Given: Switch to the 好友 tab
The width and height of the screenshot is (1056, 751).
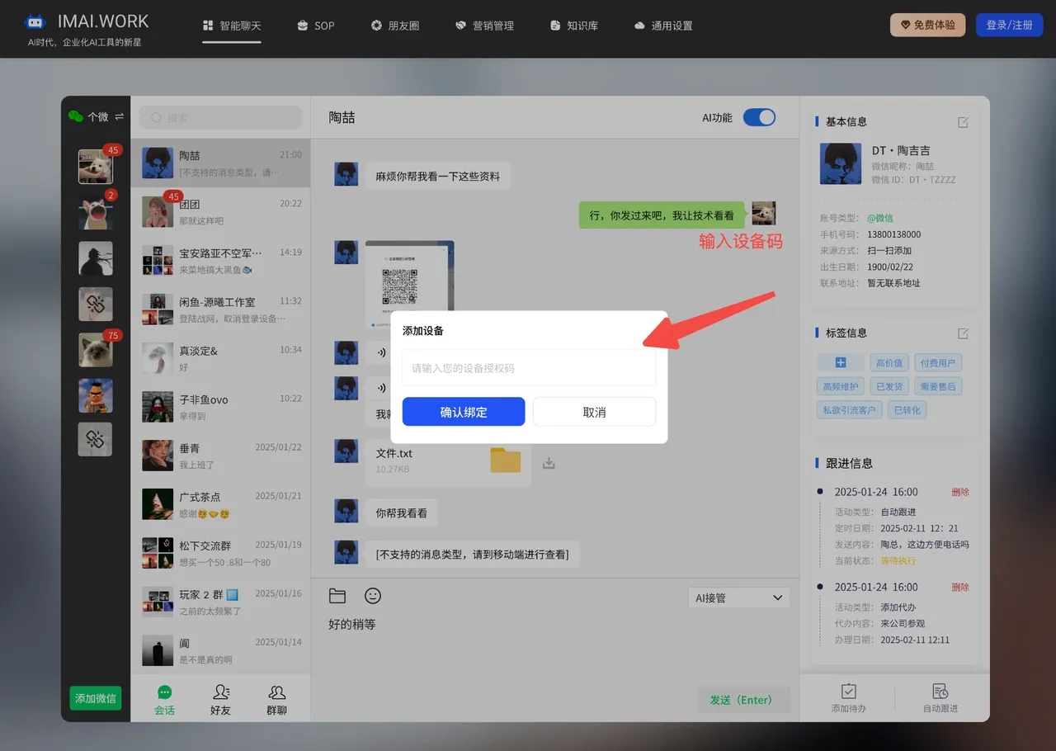Looking at the screenshot, I should [x=220, y=697].
